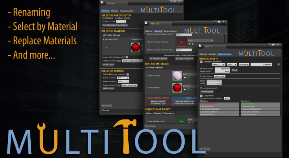Open the 'does' condition dropdown
The image size is (289, 158).
point(232,65)
